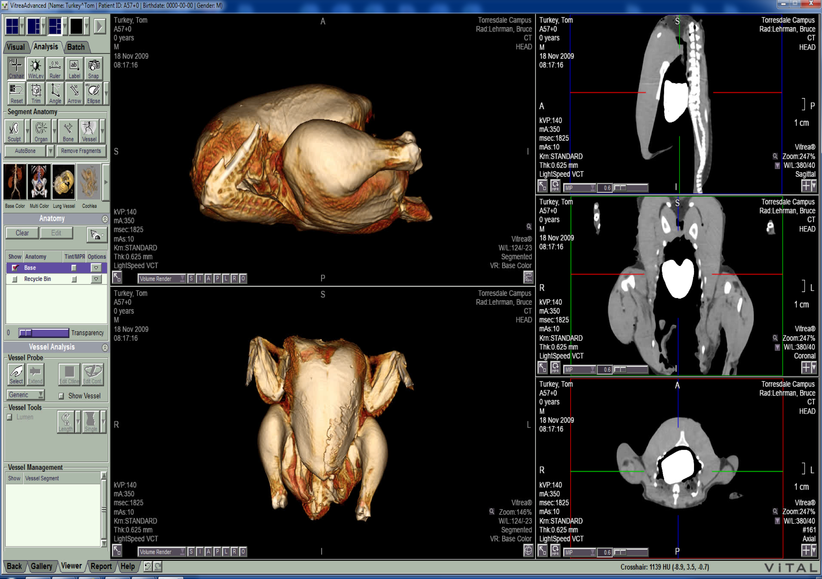
Task: Open Volume Render dropdown in top 3D view
Action: [x=161, y=278]
